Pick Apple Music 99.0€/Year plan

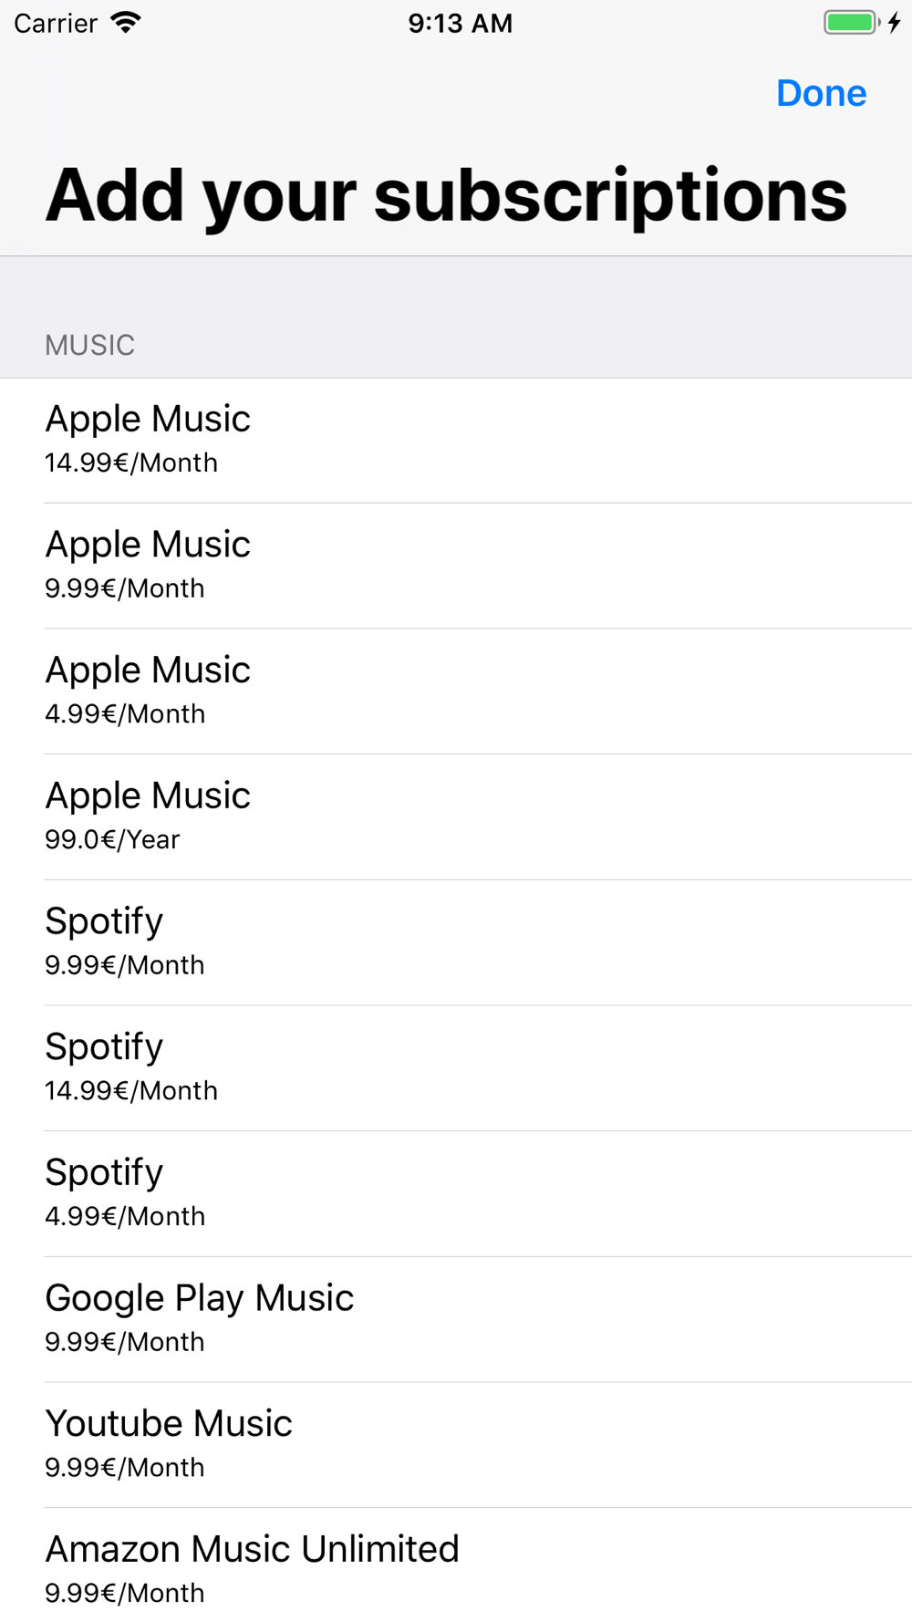[456, 817]
